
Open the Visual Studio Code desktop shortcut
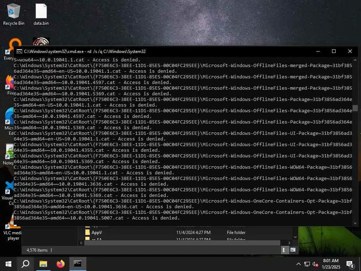(8, 192)
